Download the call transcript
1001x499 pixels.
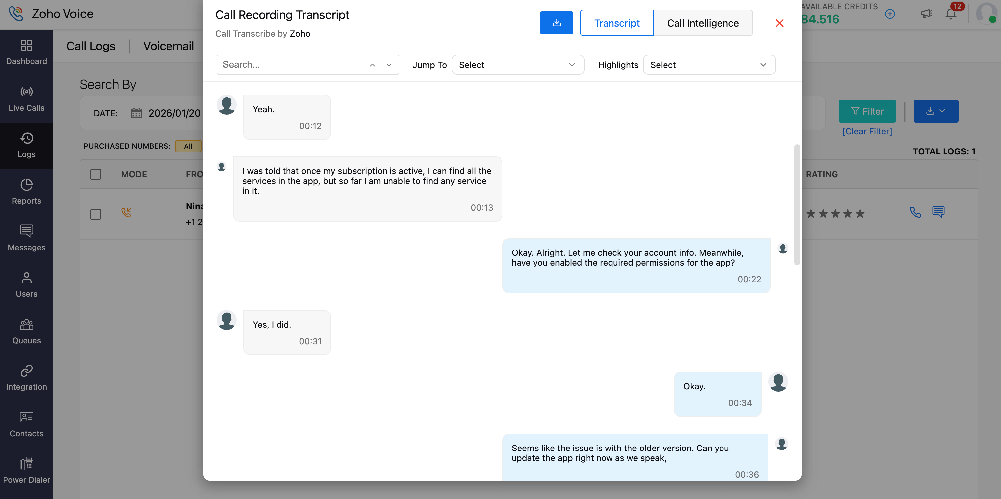556,23
